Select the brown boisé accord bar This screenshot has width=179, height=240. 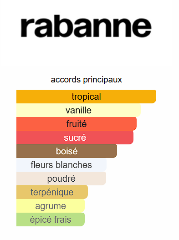click(66, 151)
